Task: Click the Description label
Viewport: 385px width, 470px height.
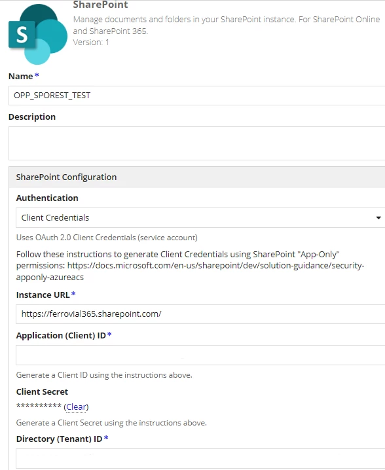Action: tap(32, 117)
